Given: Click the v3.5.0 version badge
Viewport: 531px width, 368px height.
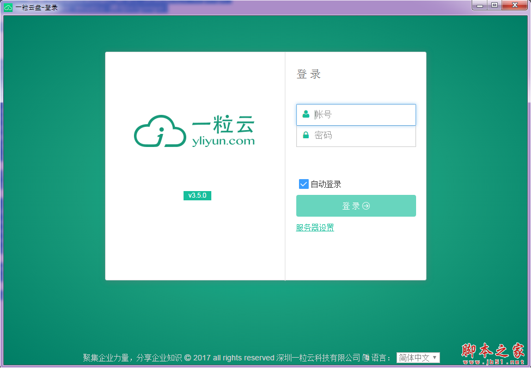Looking at the screenshot, I should coord(197,195).
